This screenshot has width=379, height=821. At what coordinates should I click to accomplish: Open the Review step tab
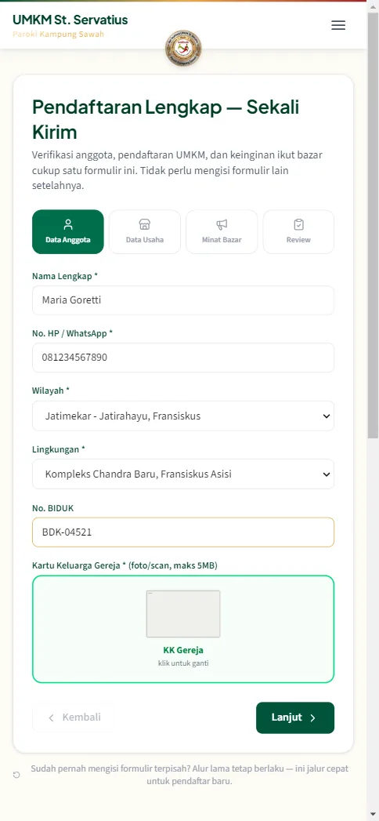coord(298,232)
